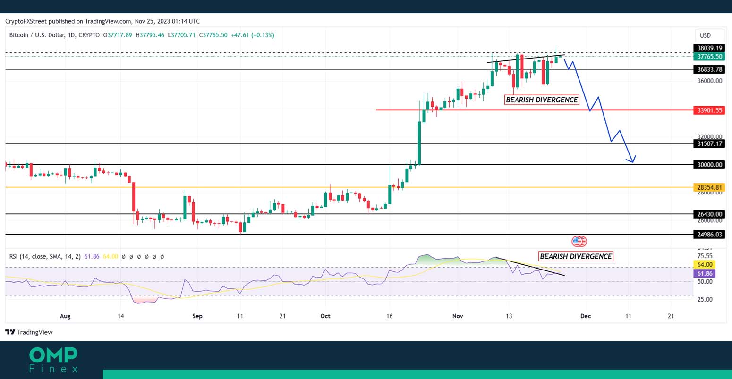The image size is (732, 379).
Task: Click the orange 28354.81 price label
Action: click(710, 187)
